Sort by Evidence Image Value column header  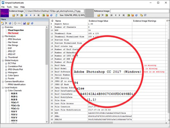[x=98, y=21]
